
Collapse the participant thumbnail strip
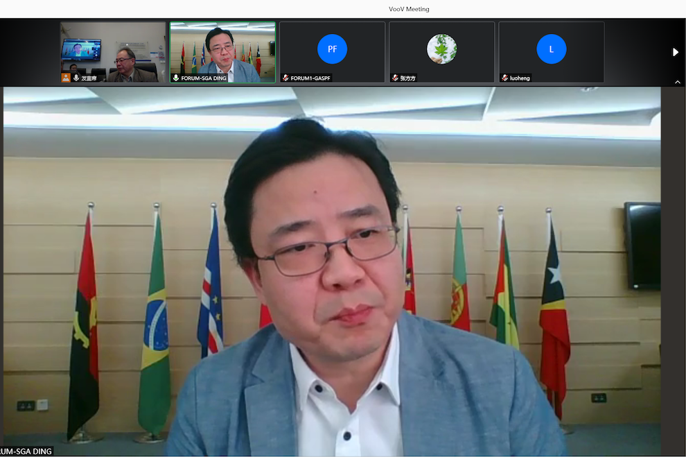(677, 82)
